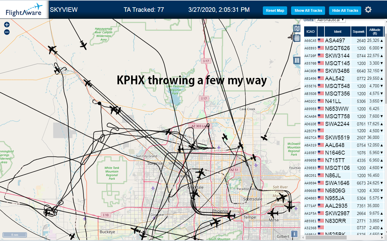Screen dimensions: 387x241
Task: Click ICAO code A2ECF9 cell
Action: [x=311, y=131]
